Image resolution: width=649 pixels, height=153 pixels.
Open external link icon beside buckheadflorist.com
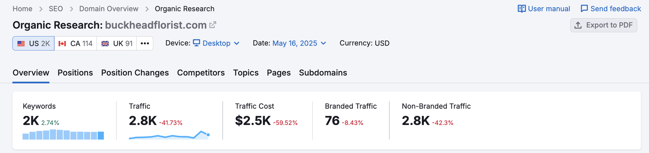[x=213, y=25]
